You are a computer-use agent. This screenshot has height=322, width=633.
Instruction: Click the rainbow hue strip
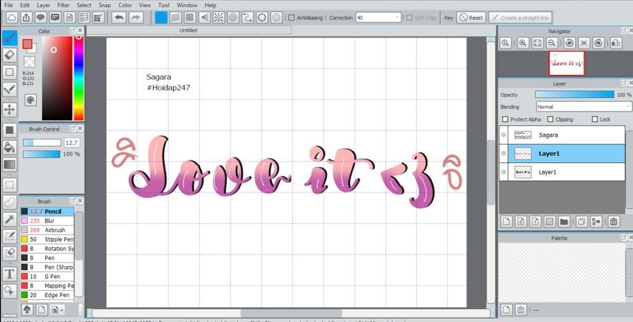(x=79, y=77)
